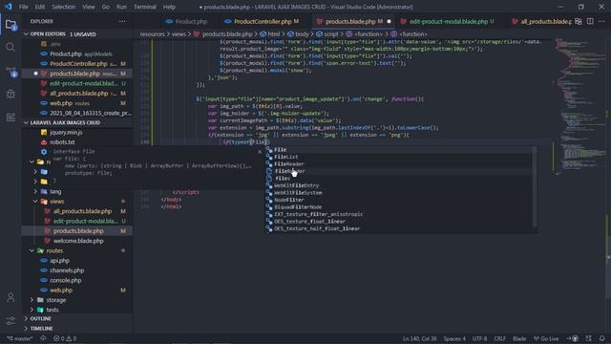
Task: Click the Go Live button in status bar
Action: point(546,338)
